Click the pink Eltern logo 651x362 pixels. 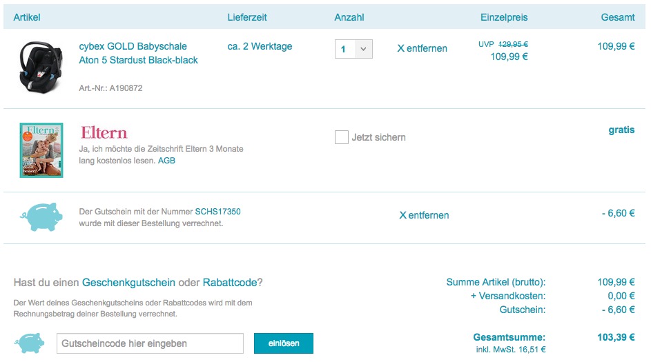104,132
